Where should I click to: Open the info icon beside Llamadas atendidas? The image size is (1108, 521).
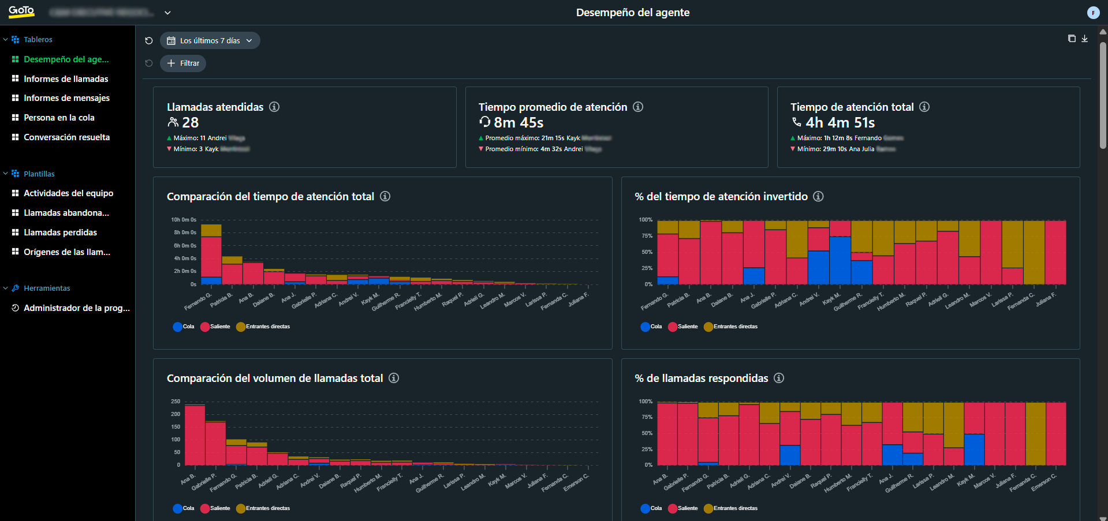click(x=275, y=107)
